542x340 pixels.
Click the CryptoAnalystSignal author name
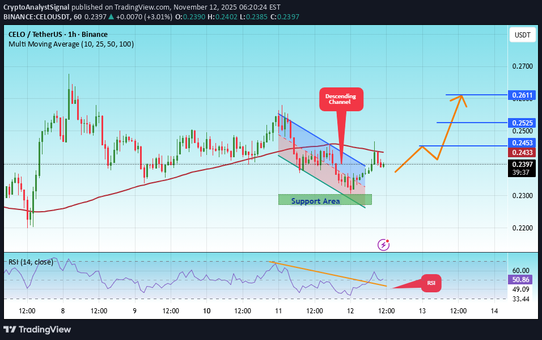[37, 6]
